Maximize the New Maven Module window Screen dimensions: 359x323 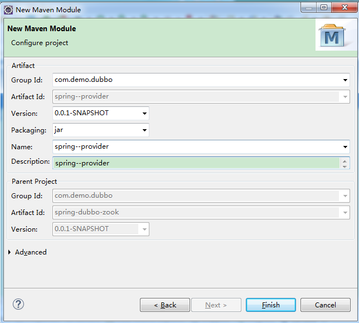[324, 8]
